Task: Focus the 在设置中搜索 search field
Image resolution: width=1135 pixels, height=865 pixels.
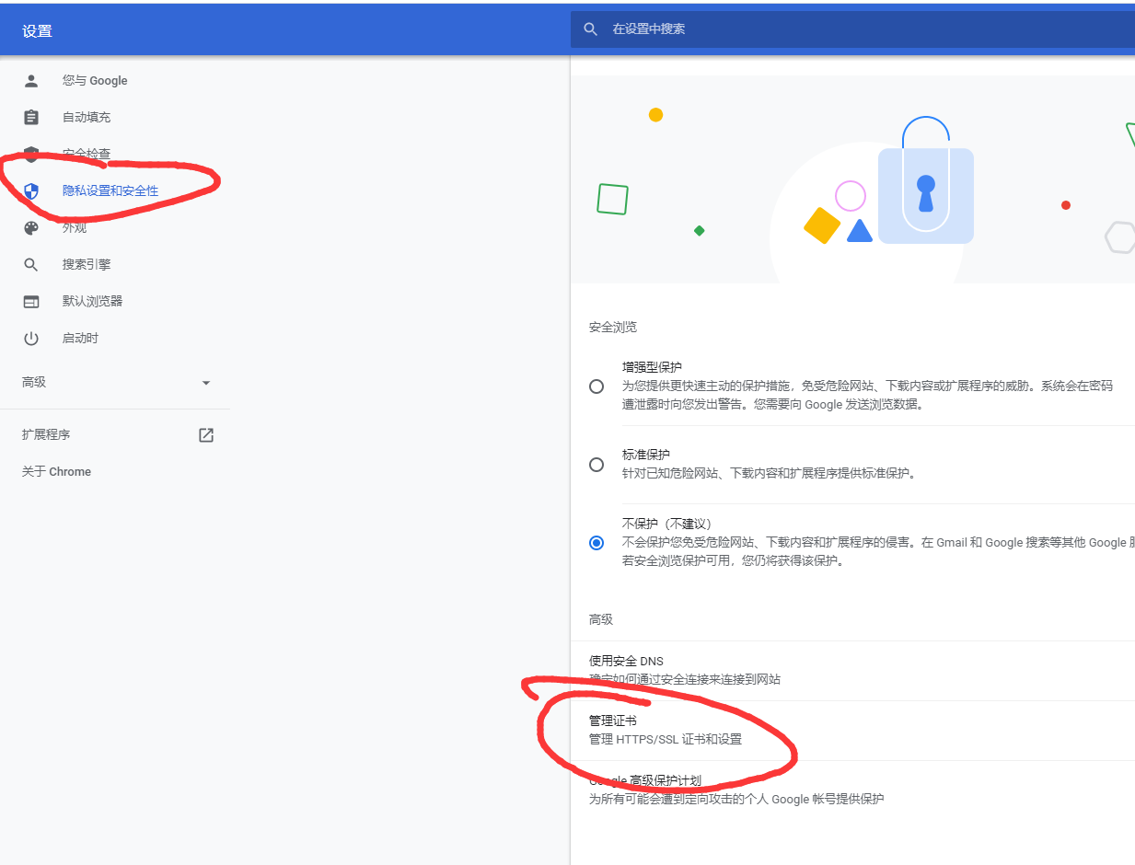Action: coord(852,29)
